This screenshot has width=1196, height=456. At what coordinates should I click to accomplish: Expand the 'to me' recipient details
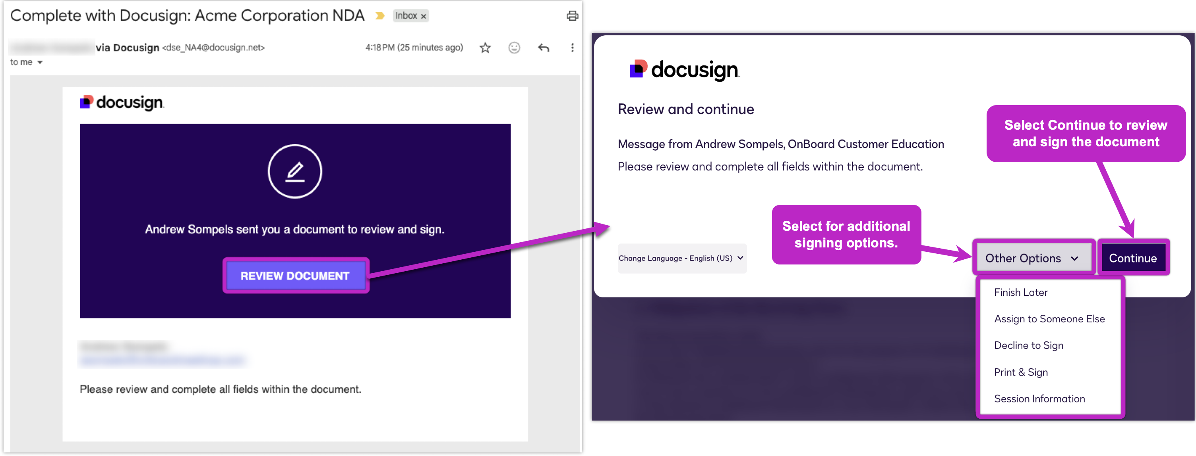pos(40,63)
